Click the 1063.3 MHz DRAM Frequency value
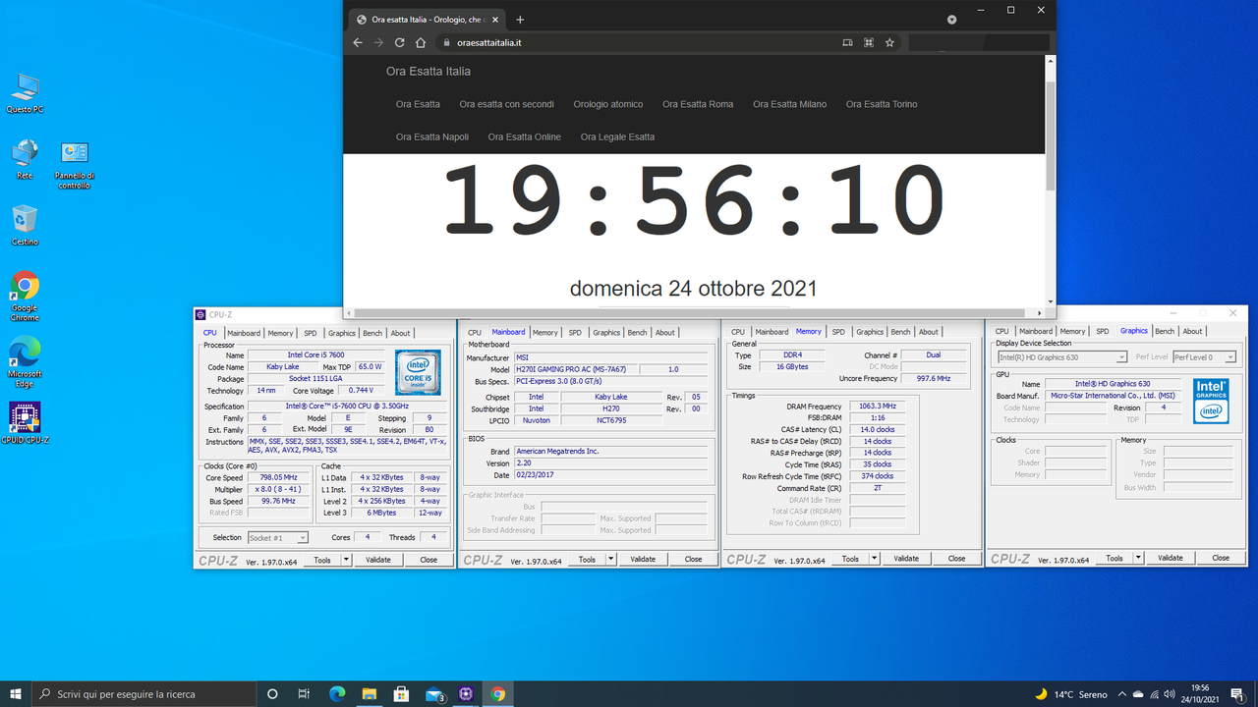1258x707 pixels. point(877,406)
